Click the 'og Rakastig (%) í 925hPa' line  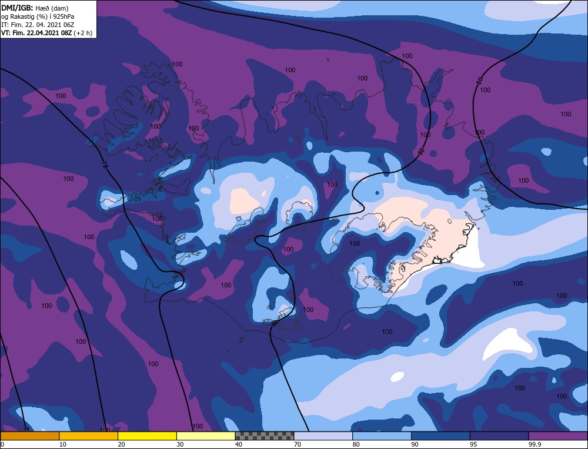[x=38, y=16]
